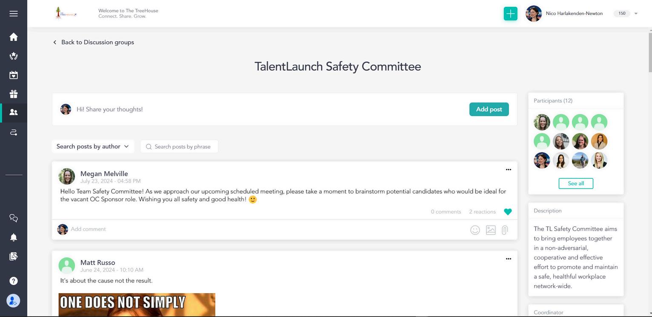Click See all participants button
The height and width of the screenshot is (317, 652).
(x=576, y=183)
